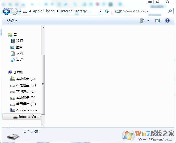The image size is (176, 143).
Task: Click the Refresh button beside address bar
Action: click(107, 11)
